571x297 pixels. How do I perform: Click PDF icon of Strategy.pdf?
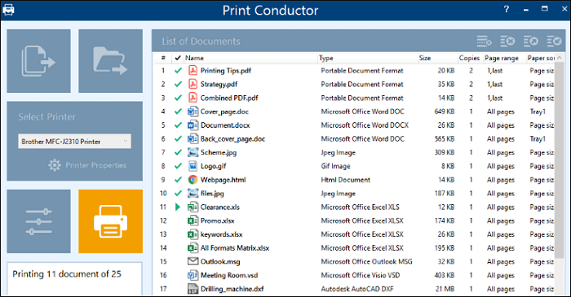pos(193,85)
